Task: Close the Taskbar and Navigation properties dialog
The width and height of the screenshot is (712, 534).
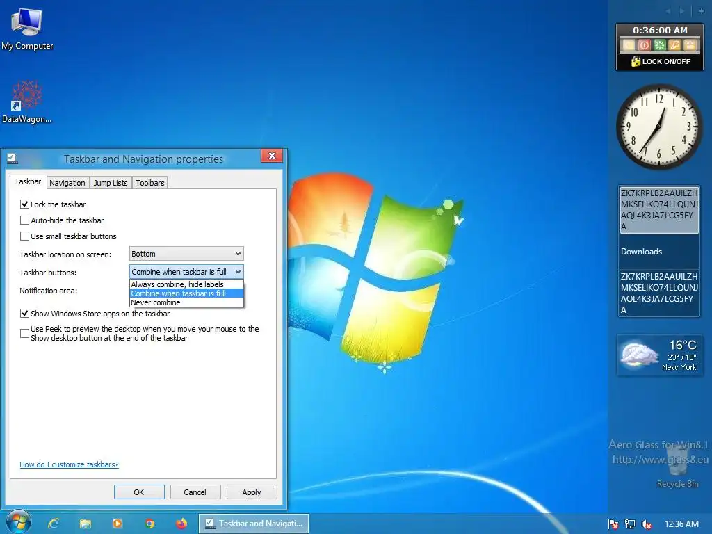Action: coord(272,156)
